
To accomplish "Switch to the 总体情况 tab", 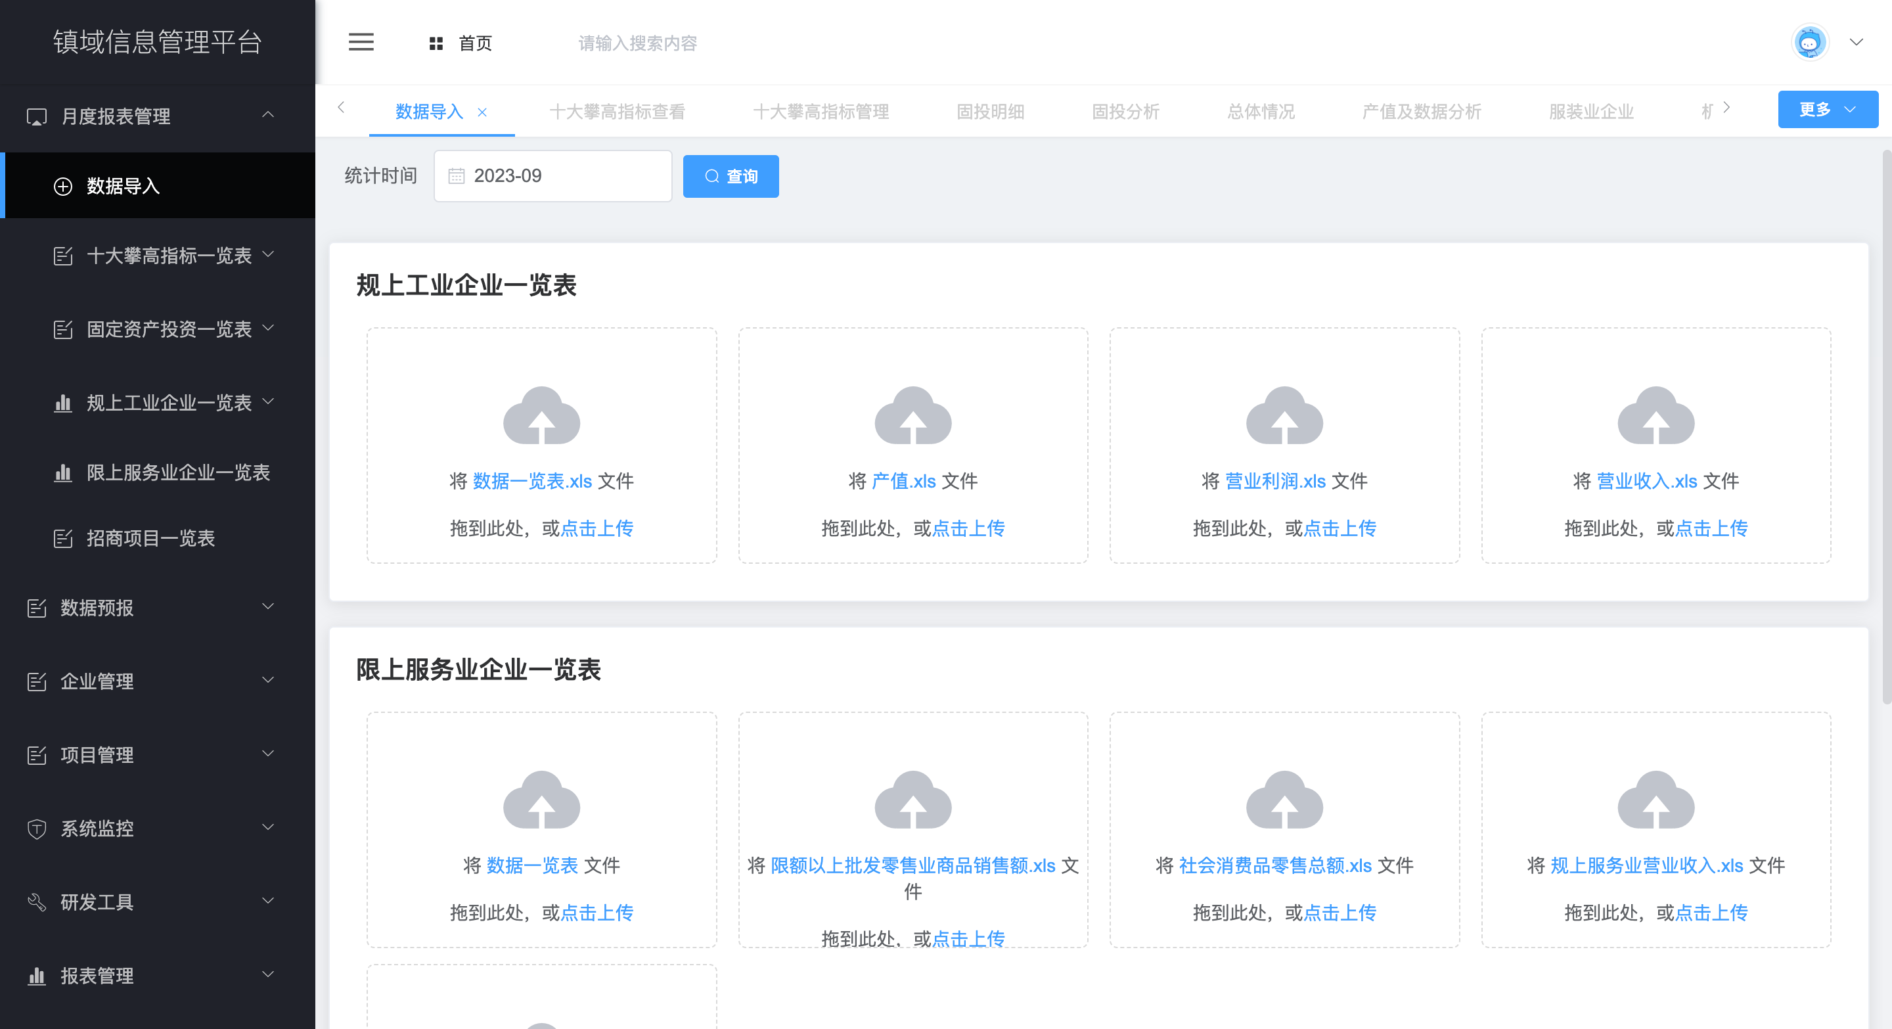I will (1261, 112).
